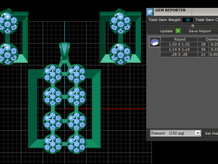Select the 1.14 X 1.14 row
The image size is (218, 164).
click(189, 49)
